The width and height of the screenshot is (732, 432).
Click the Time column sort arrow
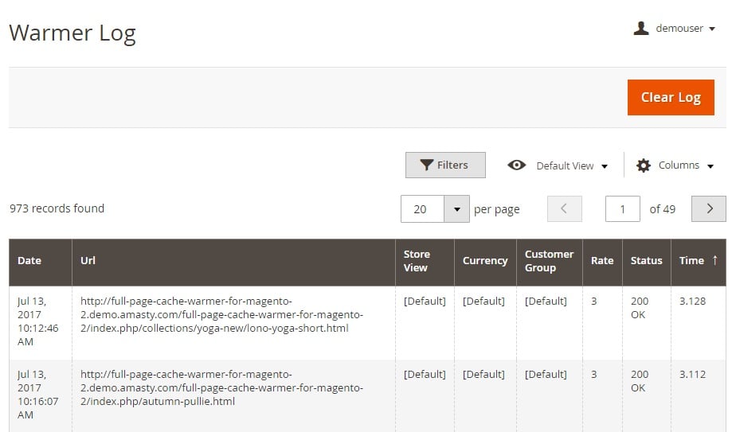coord(714,260)
